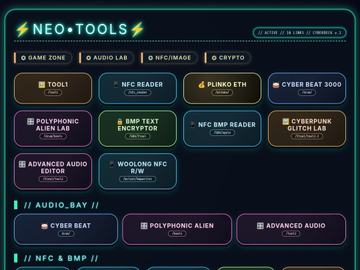Click the lightning bolt after NEO•TOOLS
The height and width of the screenshot is (270, 360).
[137, 29]
